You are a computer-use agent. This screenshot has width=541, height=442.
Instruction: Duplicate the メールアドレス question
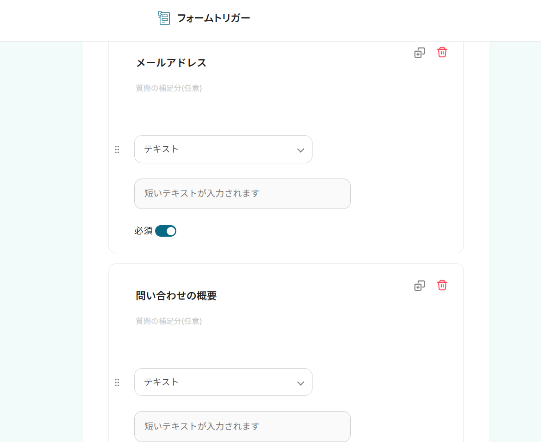coord(419,53)
